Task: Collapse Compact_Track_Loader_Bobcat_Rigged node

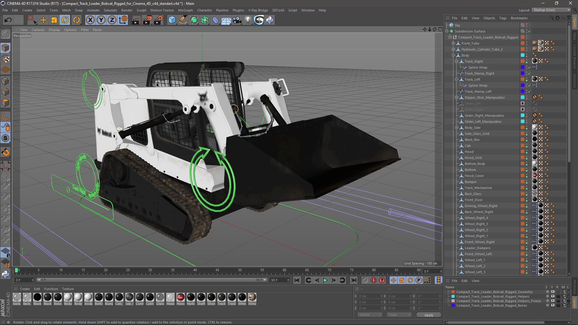Action: [450, 37]
